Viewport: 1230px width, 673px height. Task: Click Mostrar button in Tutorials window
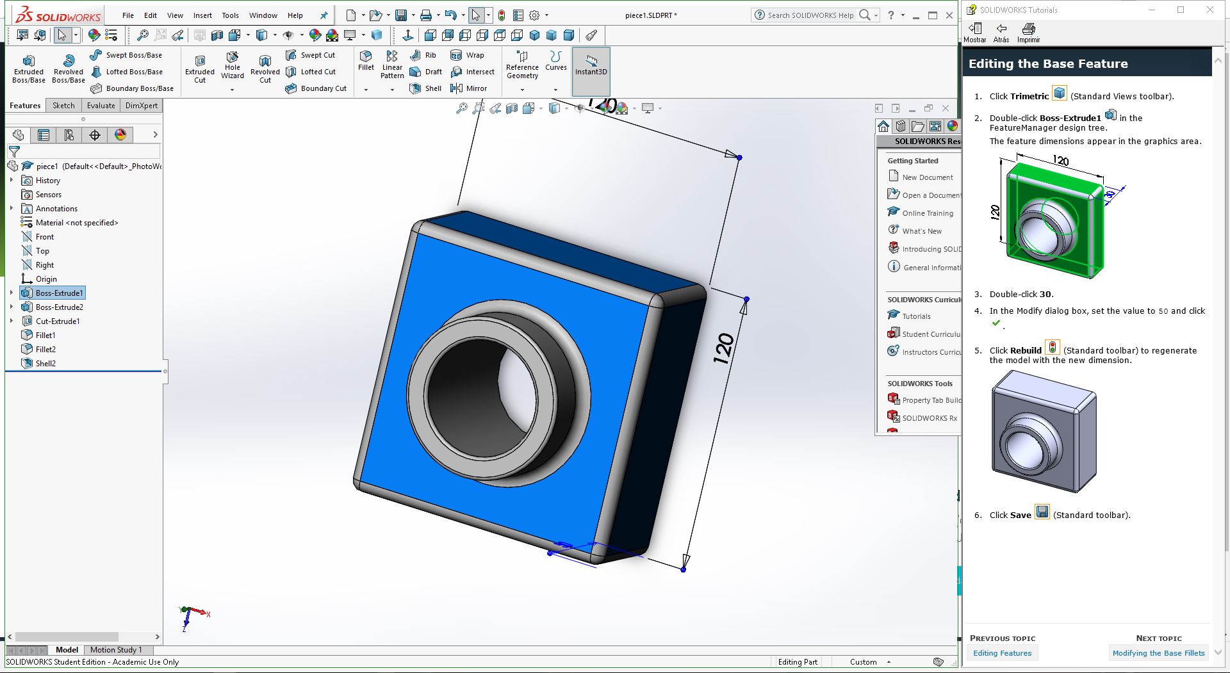975,33
